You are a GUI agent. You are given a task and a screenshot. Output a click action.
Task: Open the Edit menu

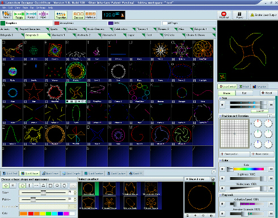(x=10, y=8)
